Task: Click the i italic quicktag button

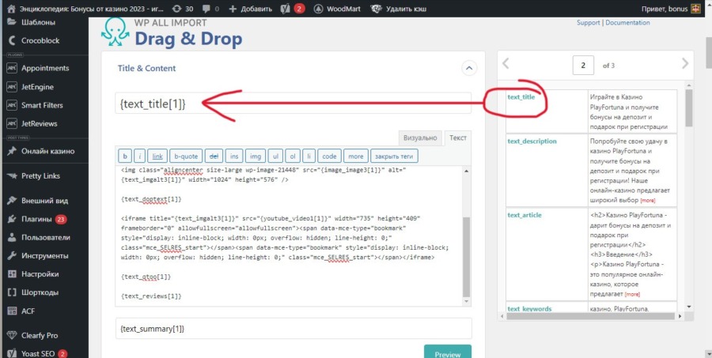Action: [140, 156]
